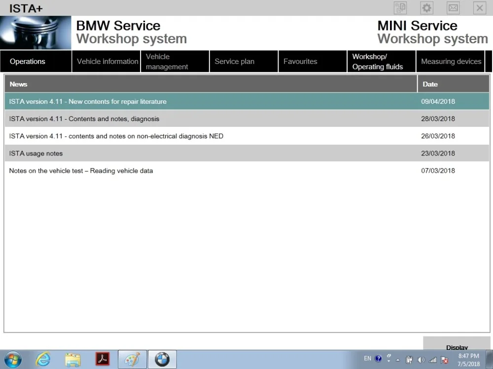Open the clock showing 8:47 PM
The width and height of the screenshot is (493, 369).
point(468,360)
